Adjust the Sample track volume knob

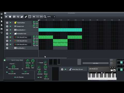click(34, 26)
